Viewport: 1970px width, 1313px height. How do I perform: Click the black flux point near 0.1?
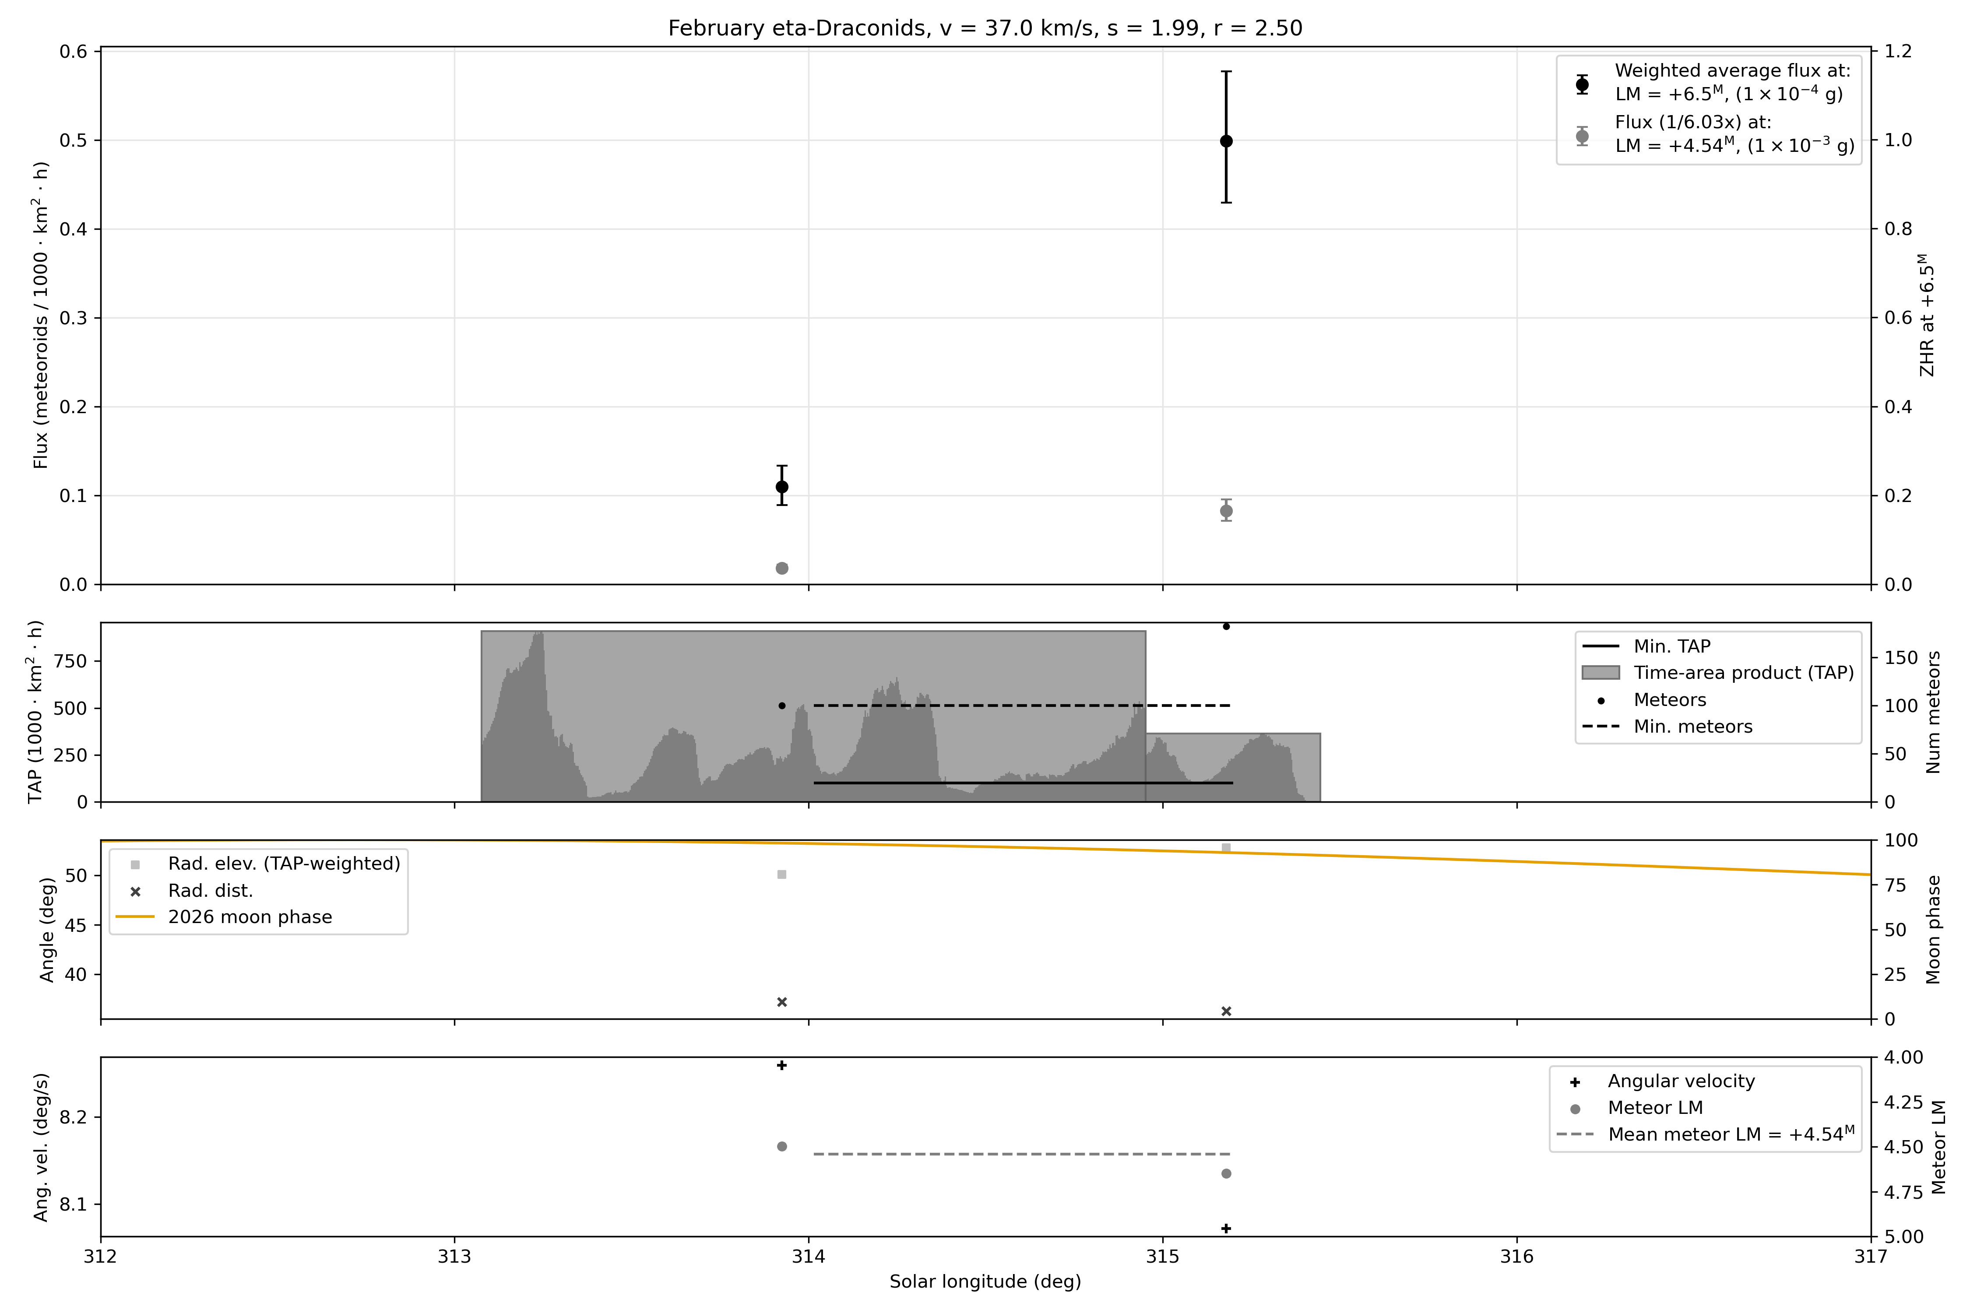pos(781,487)
